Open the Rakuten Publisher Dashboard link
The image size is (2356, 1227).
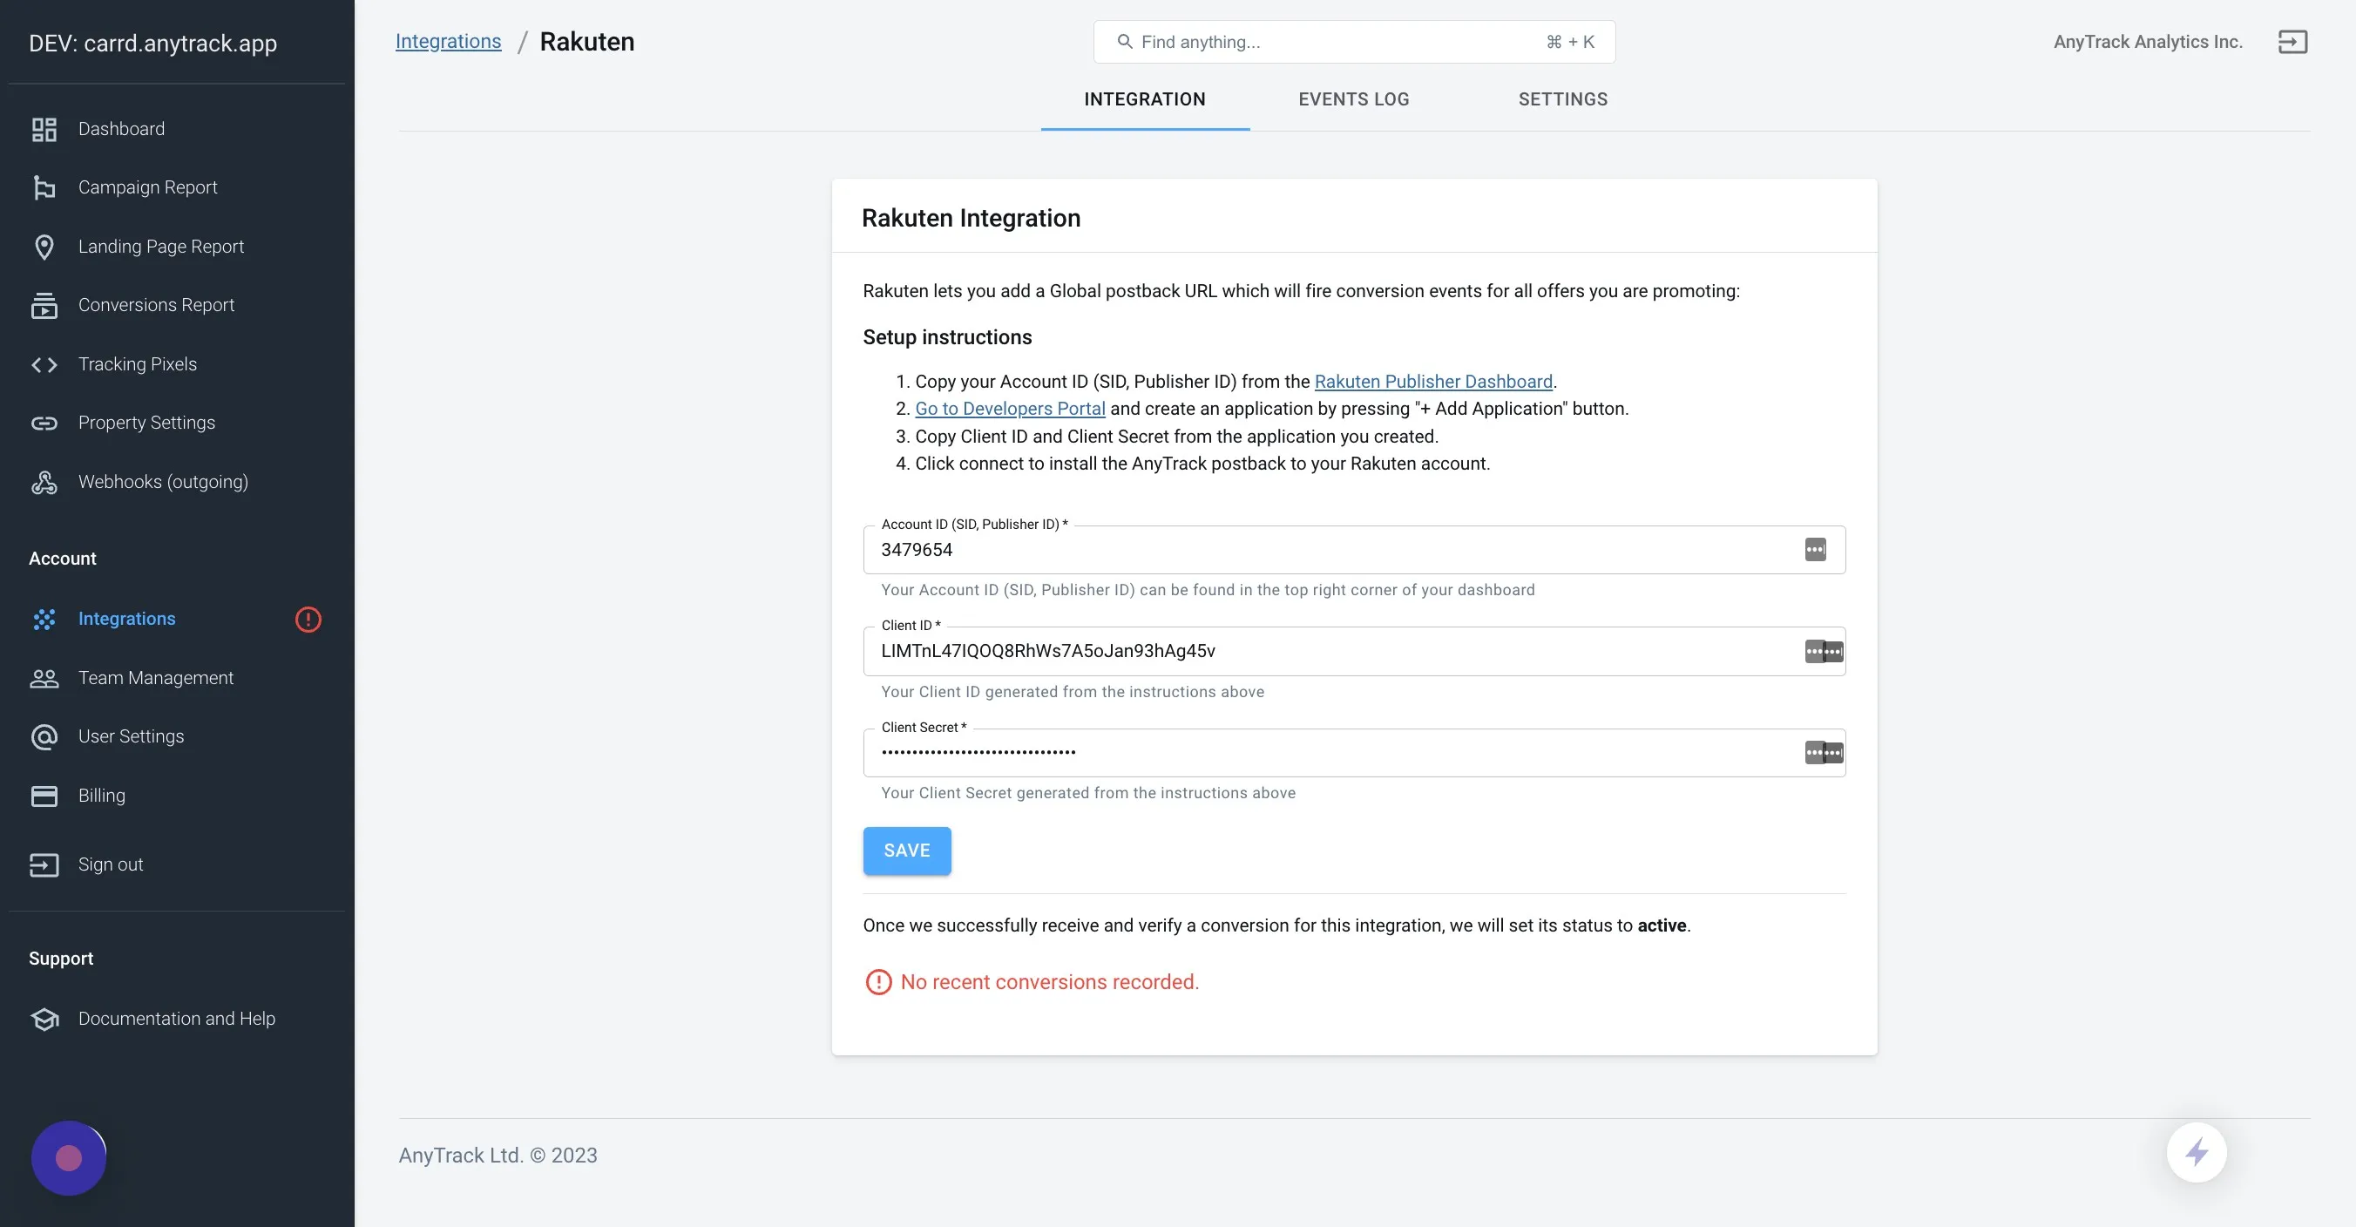tap(1433, 382)
